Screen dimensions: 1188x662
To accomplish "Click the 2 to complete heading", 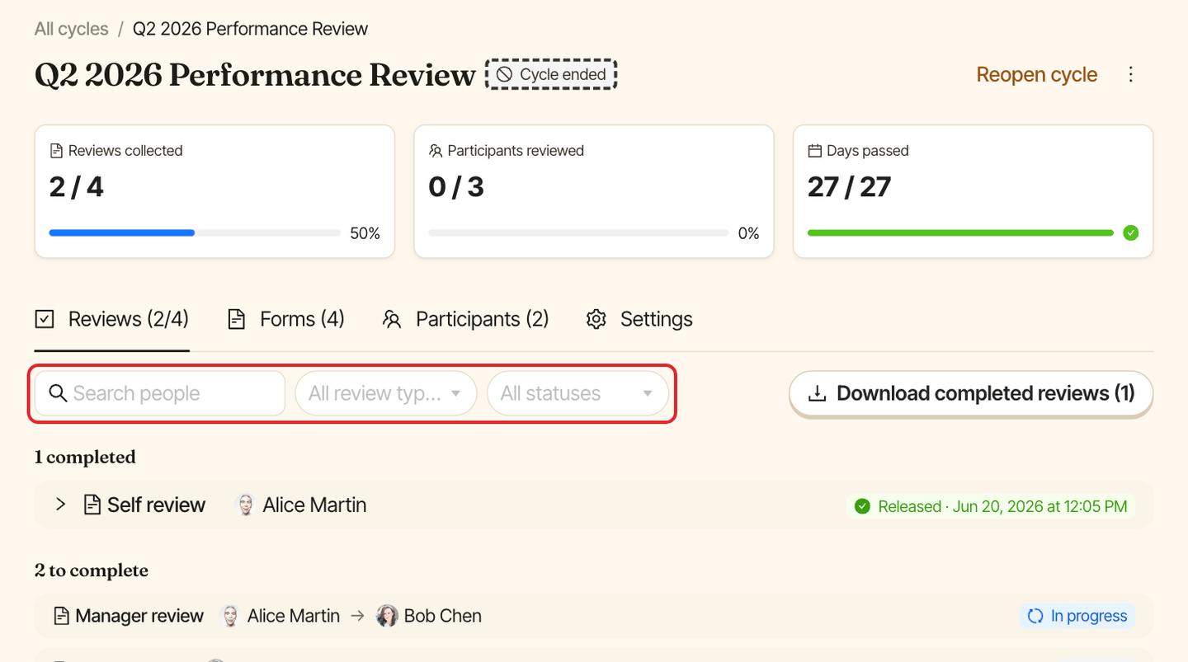I will pyautogui.click(x=92, y=570).
